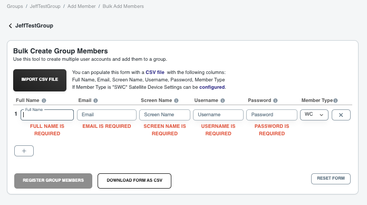
Task: Click Download Form as CSV
Action: [x=134, y=181]
